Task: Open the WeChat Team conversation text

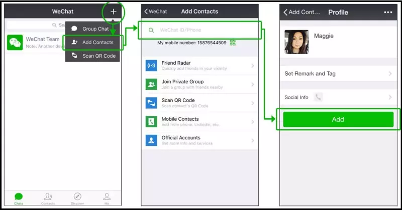Action: click(x=43, y=39)
